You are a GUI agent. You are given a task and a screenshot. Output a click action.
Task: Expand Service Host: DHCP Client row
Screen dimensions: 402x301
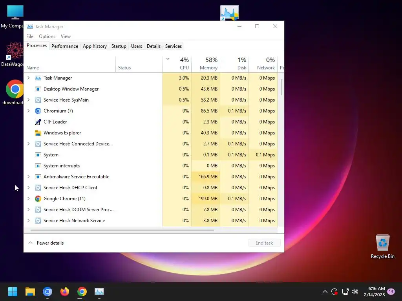(28, 188)
